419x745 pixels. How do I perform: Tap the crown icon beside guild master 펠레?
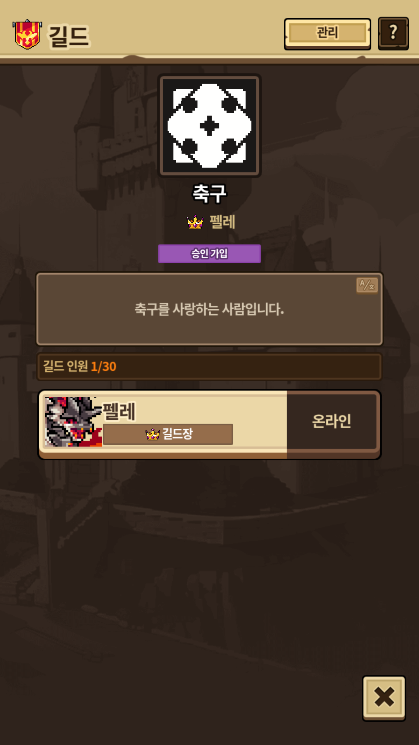195,222
